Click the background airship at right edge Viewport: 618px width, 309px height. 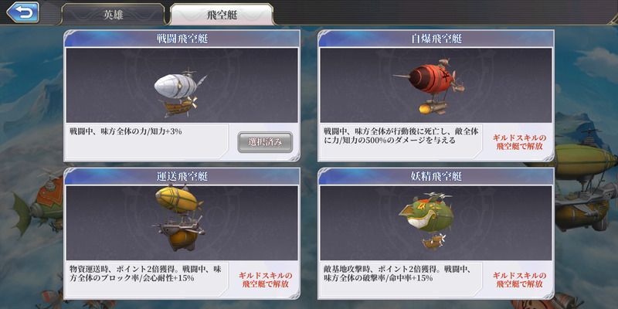(x=583, y=185)
